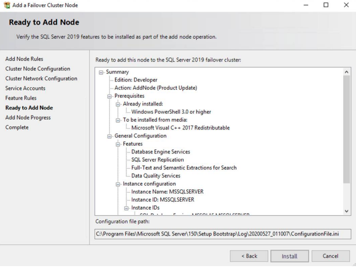Image resolution: width=356 pixels, height=267 pixels.
Task: Collapse the Prerequisites node
Action: [110, 97]
